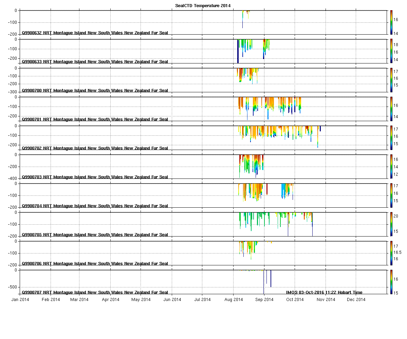This screenshot has height=339, width=407.
Task: Click the temperature colorbar of panel Q9900700
Action: tap(391, 80)
